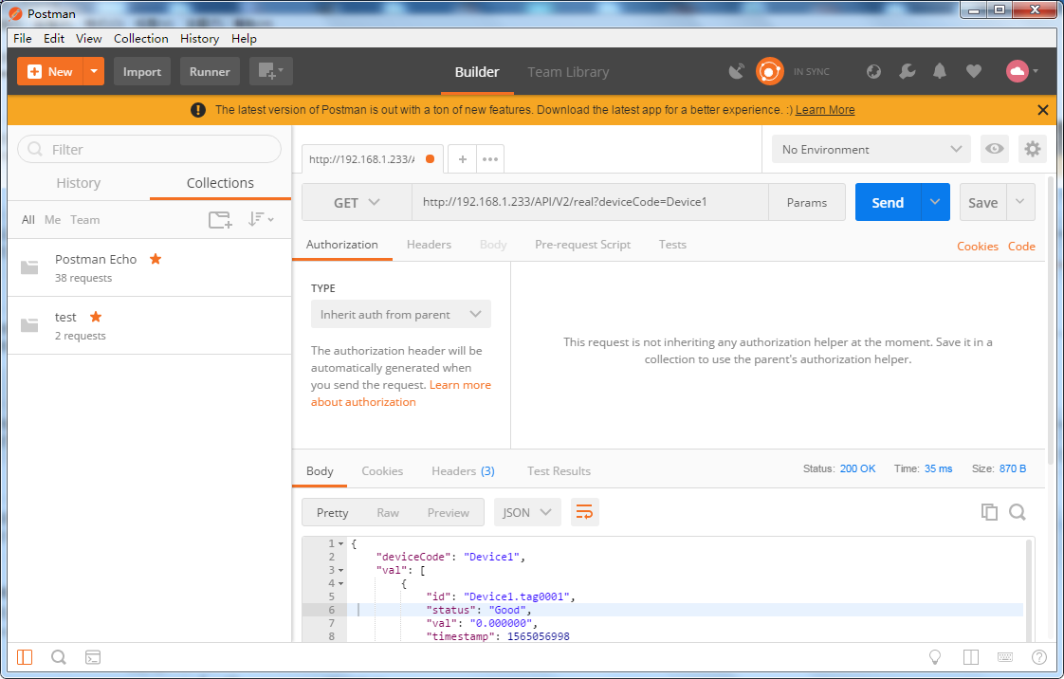Open the Cookies link
The image size is (1064, 679).
pyautogui.click(x=977, y=247)
